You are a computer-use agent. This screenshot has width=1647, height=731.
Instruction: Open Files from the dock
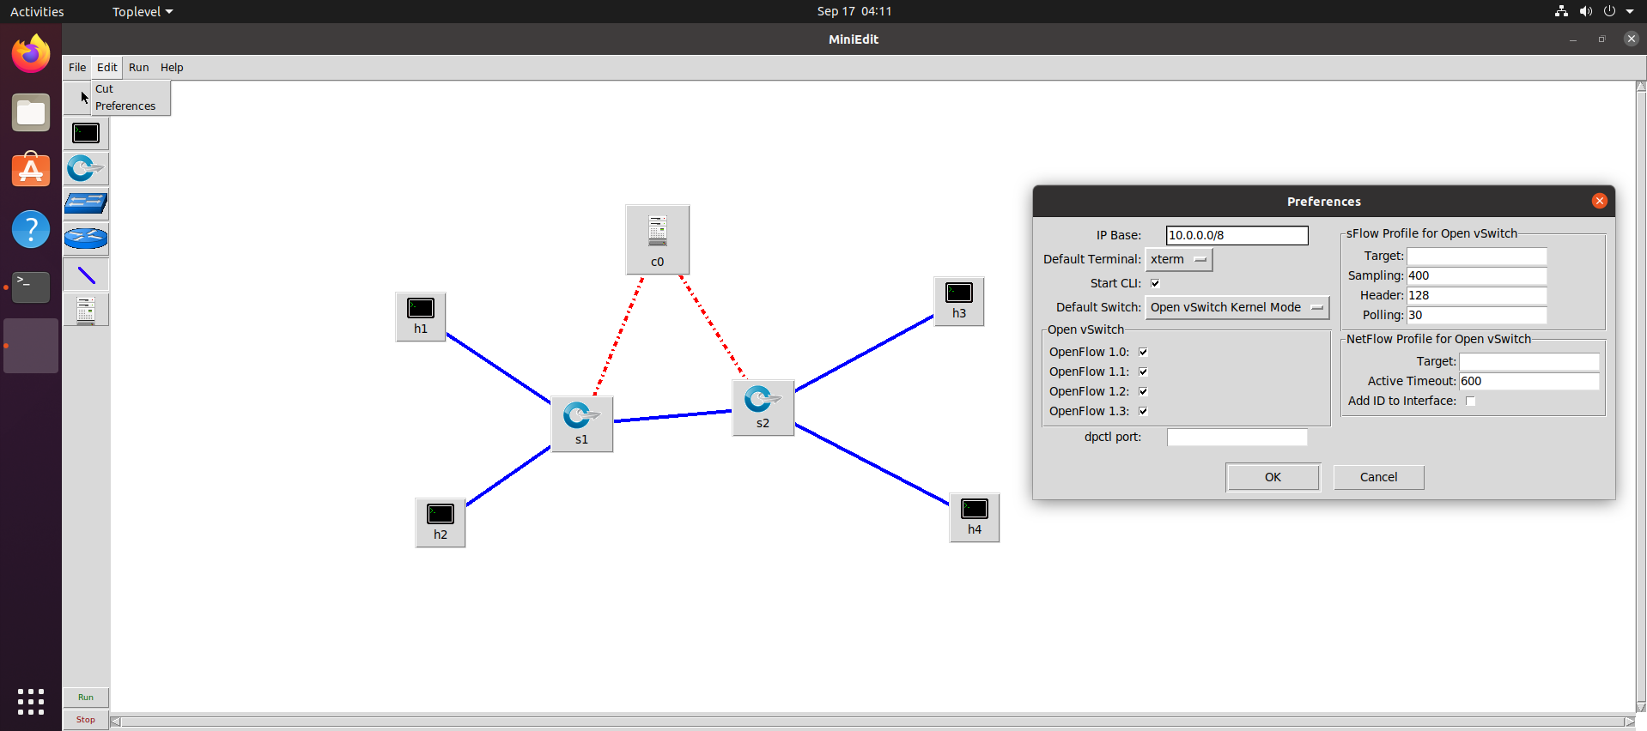(31, 112)
